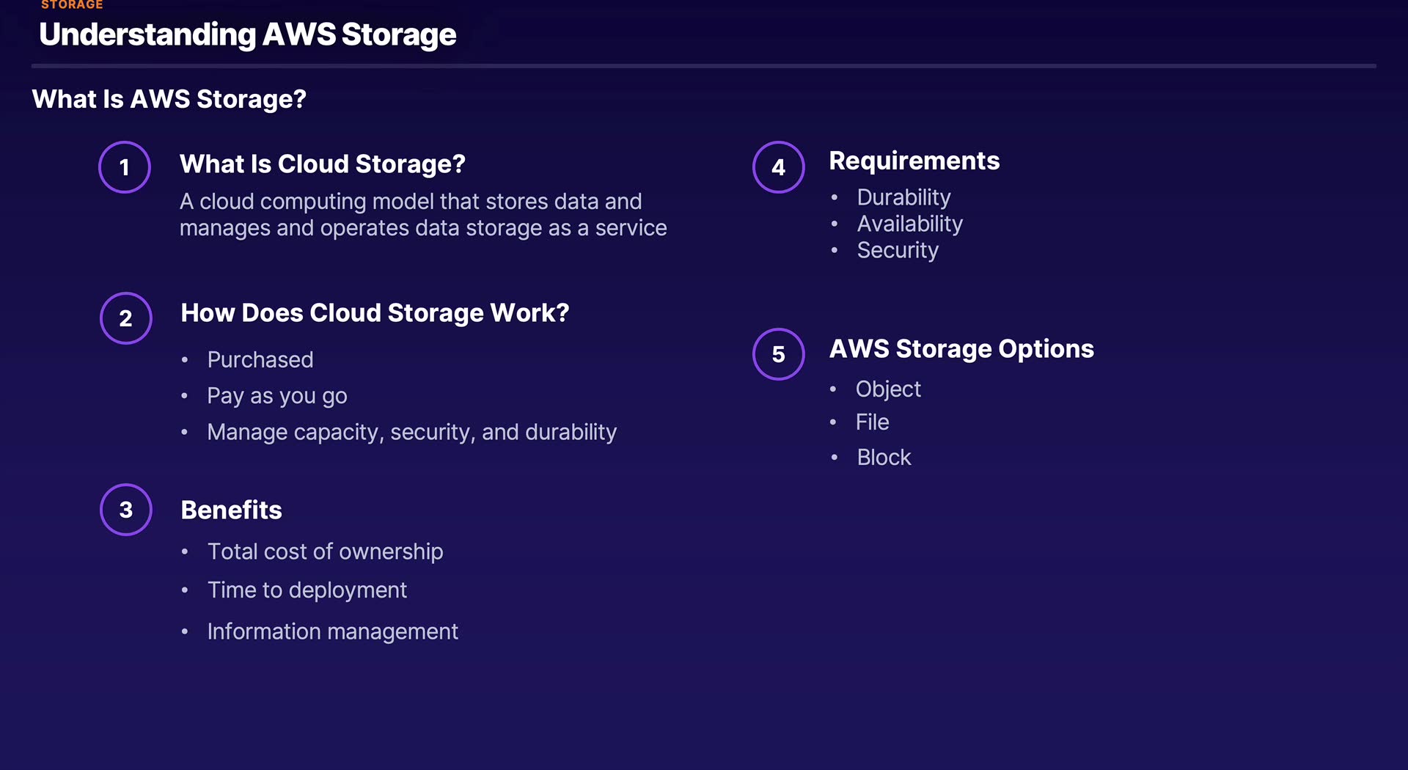
Task: Select the Benefits heading
Action: tap(231, 510)
